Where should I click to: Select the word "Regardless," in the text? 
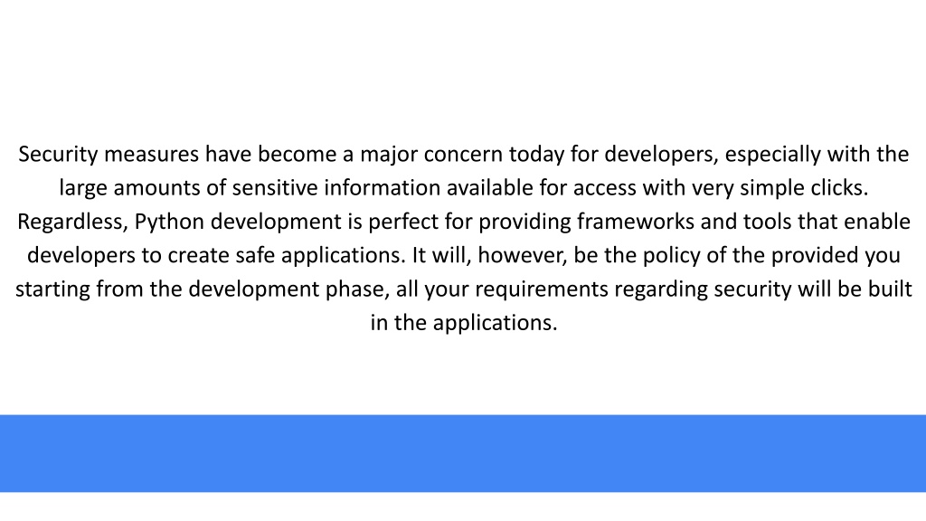pos(72,223)
